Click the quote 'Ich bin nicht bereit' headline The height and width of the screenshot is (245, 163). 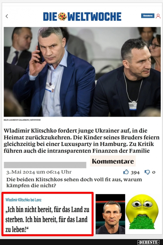47,219
